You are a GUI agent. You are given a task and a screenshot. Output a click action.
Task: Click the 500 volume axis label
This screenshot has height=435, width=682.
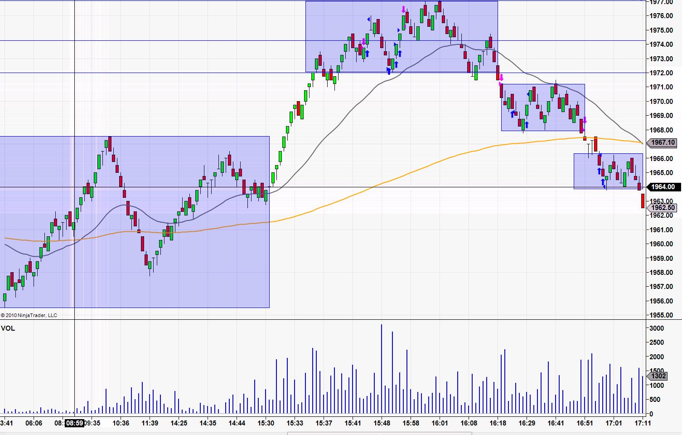coord(655,400)
